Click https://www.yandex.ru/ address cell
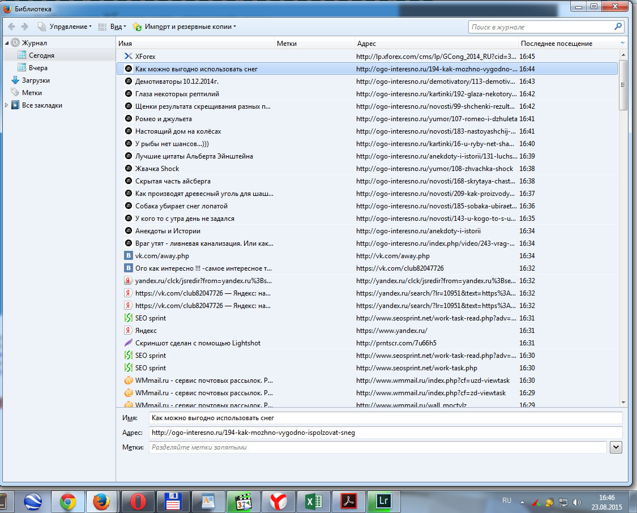 392,330
